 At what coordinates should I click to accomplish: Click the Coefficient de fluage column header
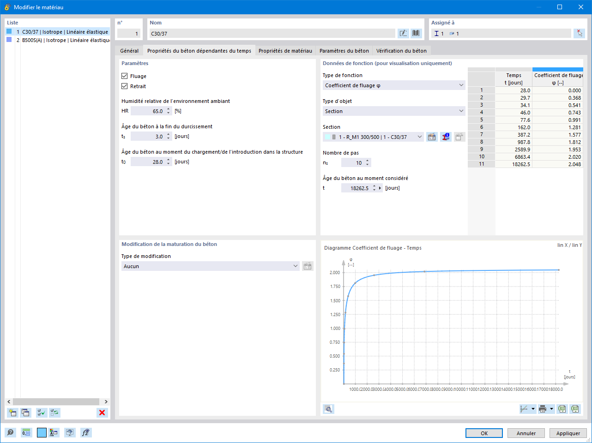point(558,79)
